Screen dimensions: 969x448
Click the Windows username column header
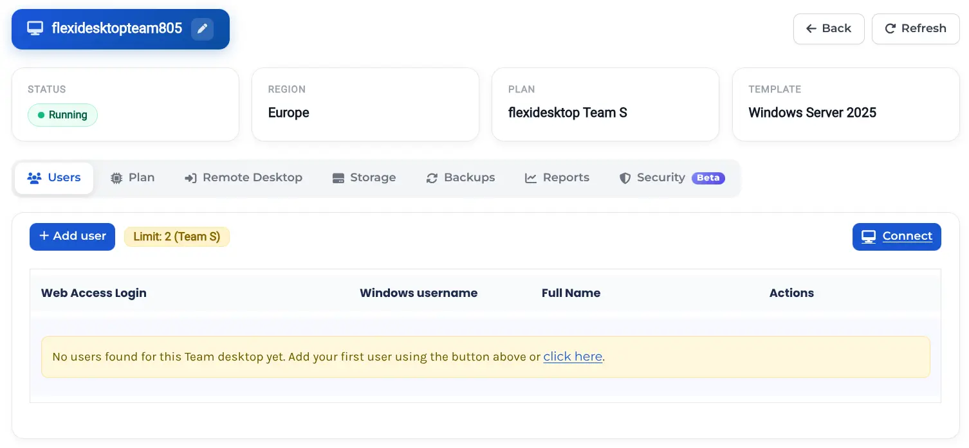tap(419, 293)
